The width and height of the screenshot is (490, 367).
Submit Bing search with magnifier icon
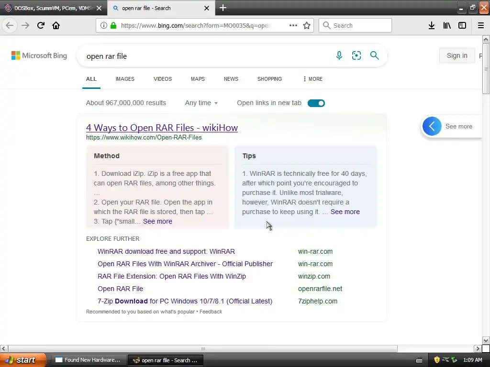pos(374,55)
